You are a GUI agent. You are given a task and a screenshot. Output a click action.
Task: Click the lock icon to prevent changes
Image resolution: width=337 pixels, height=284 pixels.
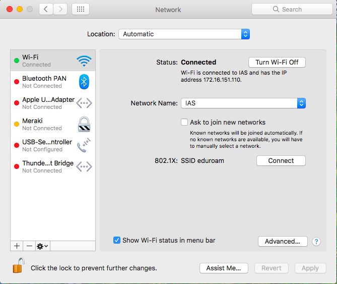pyautogui.click(x=19, y=266)
